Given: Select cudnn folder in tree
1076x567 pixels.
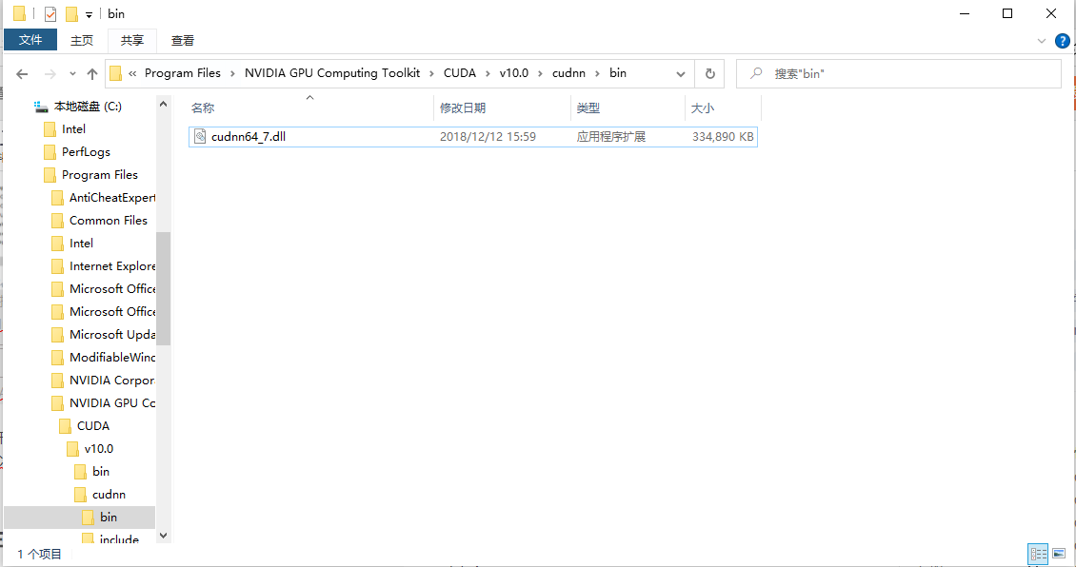Looking at the screenshot, I should (x=109, y=495).
